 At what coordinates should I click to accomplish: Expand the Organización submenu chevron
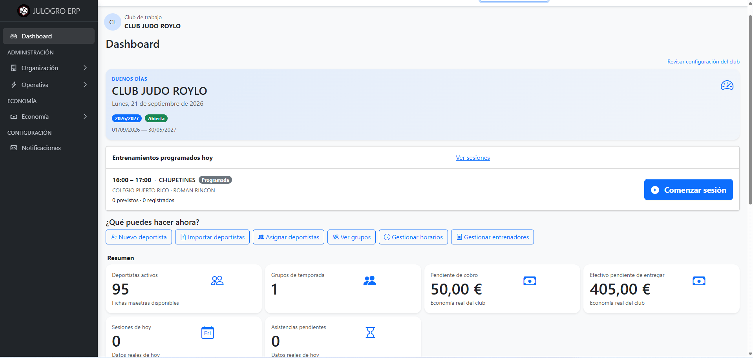pos(85,68)
